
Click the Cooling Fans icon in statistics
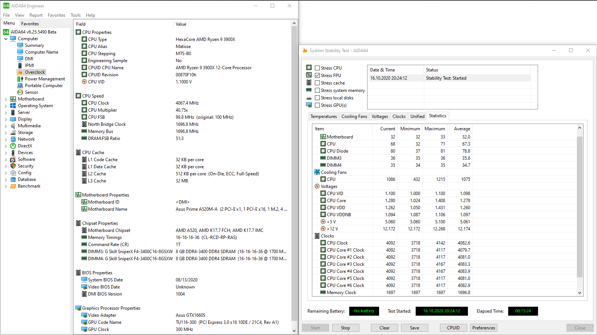pyautogui.click(x=317, y=172)
